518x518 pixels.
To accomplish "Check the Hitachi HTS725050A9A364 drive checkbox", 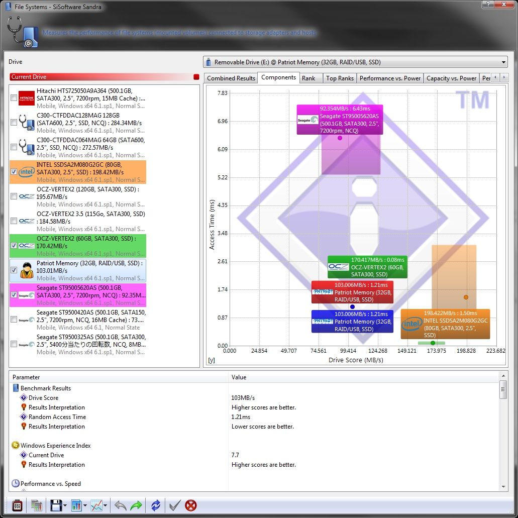I will (14, 98).
